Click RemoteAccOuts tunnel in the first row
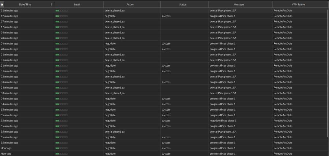329x156 pixels. tap(283, 11)
